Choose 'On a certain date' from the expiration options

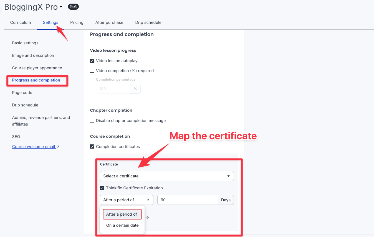click(x=122, y=225)
